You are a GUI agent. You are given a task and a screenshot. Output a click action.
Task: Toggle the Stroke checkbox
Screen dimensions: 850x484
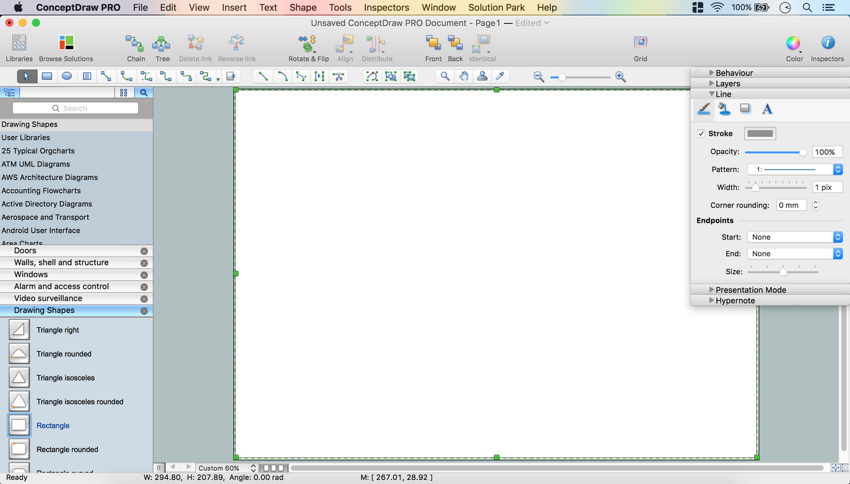pyautogui.click(x=702, y=134)
